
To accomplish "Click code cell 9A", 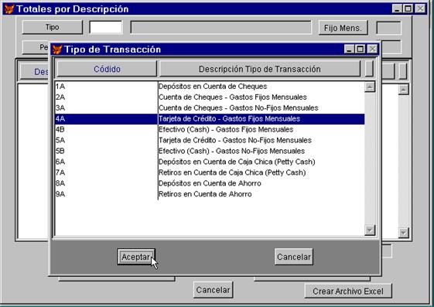I will (106, 194).
